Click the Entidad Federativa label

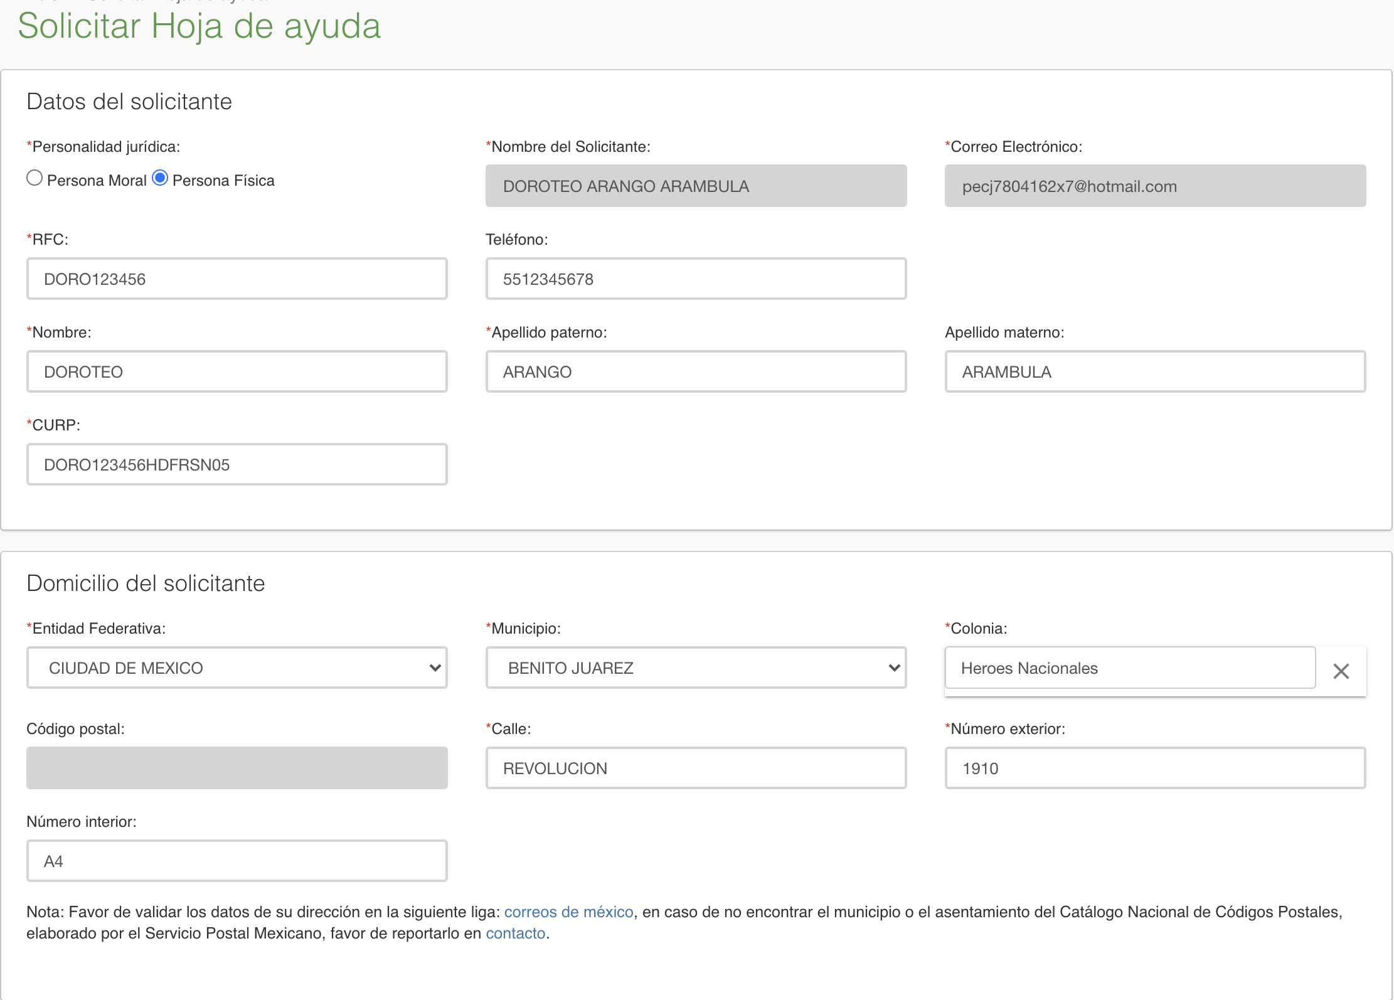click(96, 629)
